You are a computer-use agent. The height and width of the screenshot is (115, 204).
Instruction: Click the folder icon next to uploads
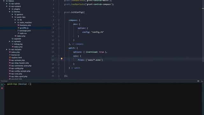[x=13, y=41]
